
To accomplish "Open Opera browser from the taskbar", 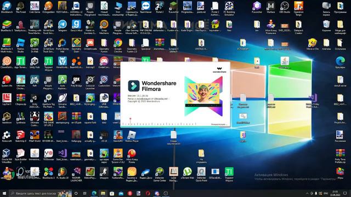I will pos(148,193).
